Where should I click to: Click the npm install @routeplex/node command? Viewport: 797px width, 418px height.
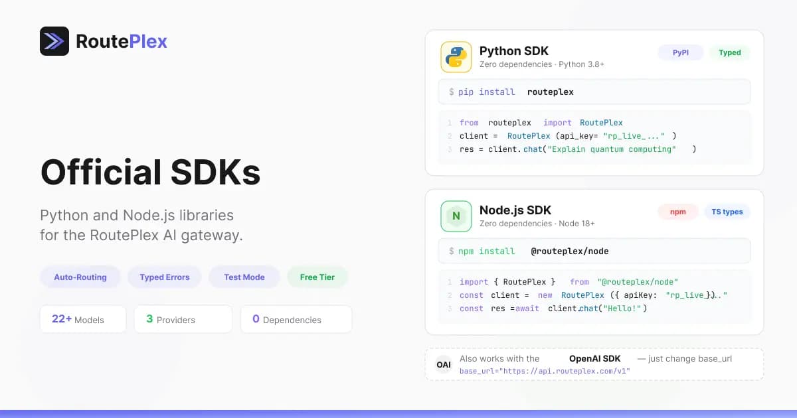(x=594, y=251)
